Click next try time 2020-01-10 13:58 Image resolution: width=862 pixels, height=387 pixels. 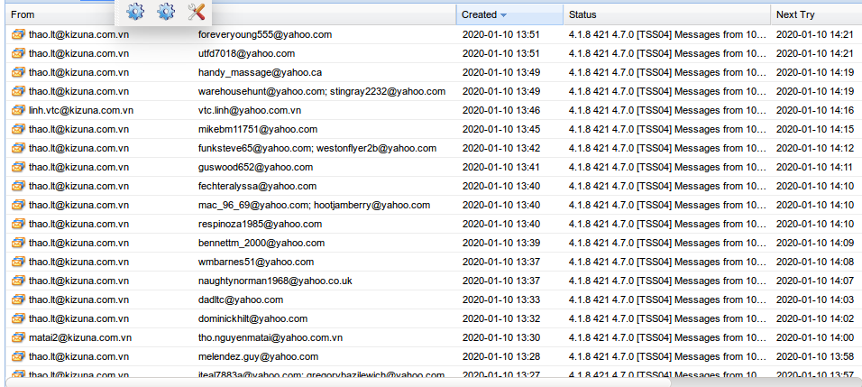pyautogui.click(x=815, y=356)
